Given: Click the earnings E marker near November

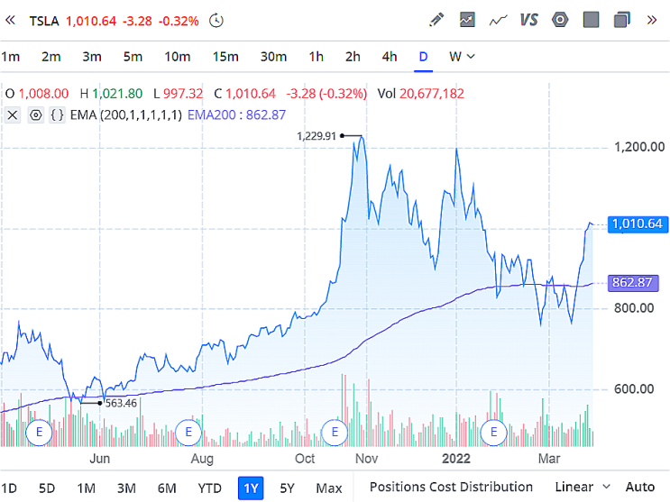Looking at the screenshot, I should pos(335,433).
